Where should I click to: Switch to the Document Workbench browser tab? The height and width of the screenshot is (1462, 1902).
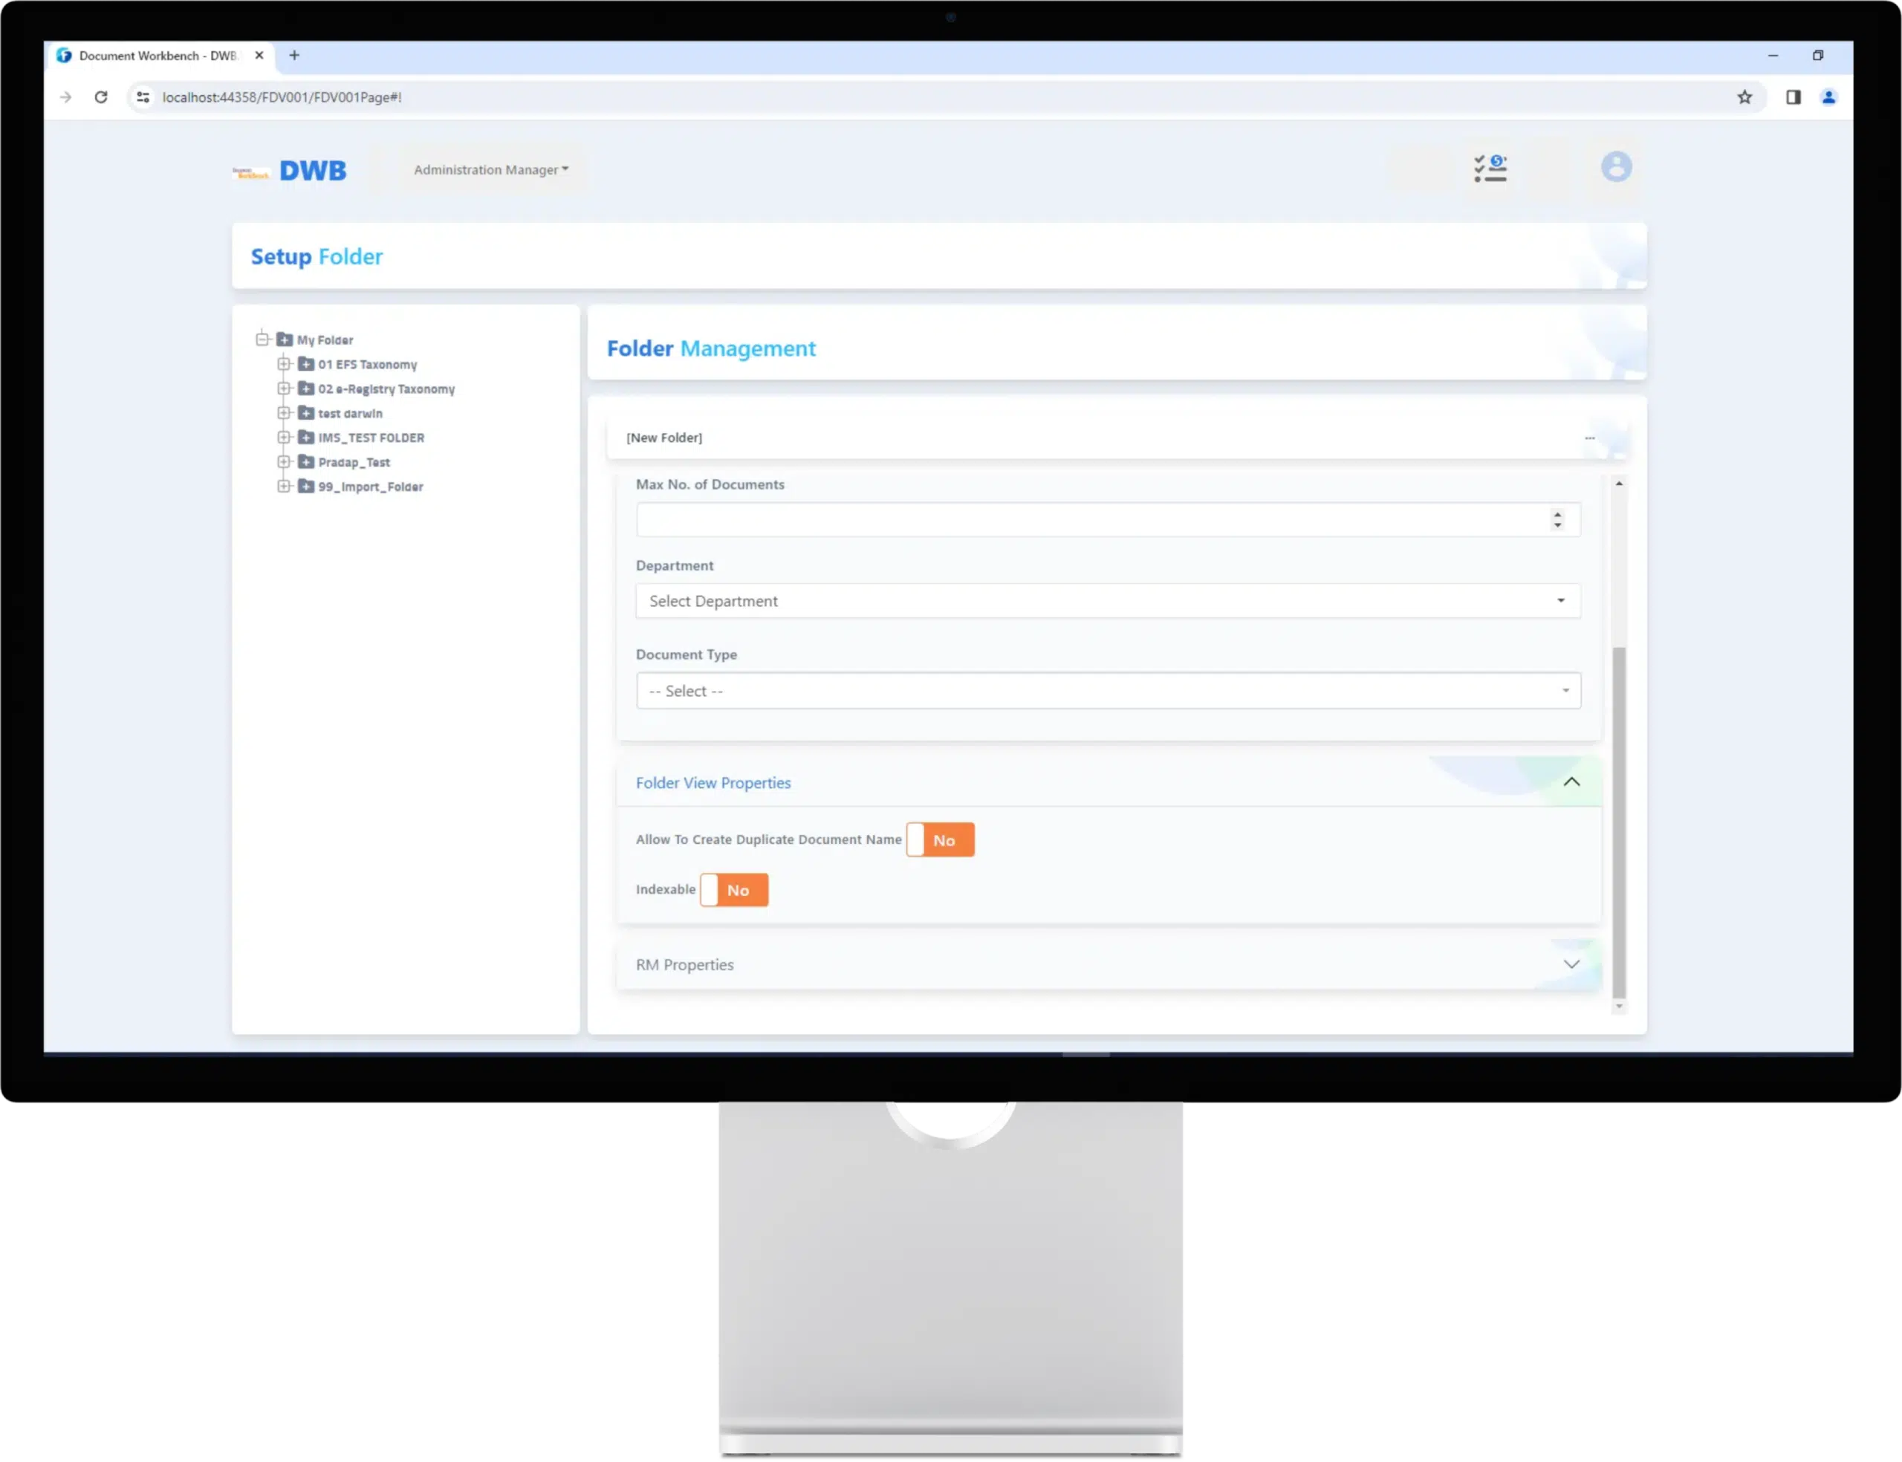[x=158, y=56]
